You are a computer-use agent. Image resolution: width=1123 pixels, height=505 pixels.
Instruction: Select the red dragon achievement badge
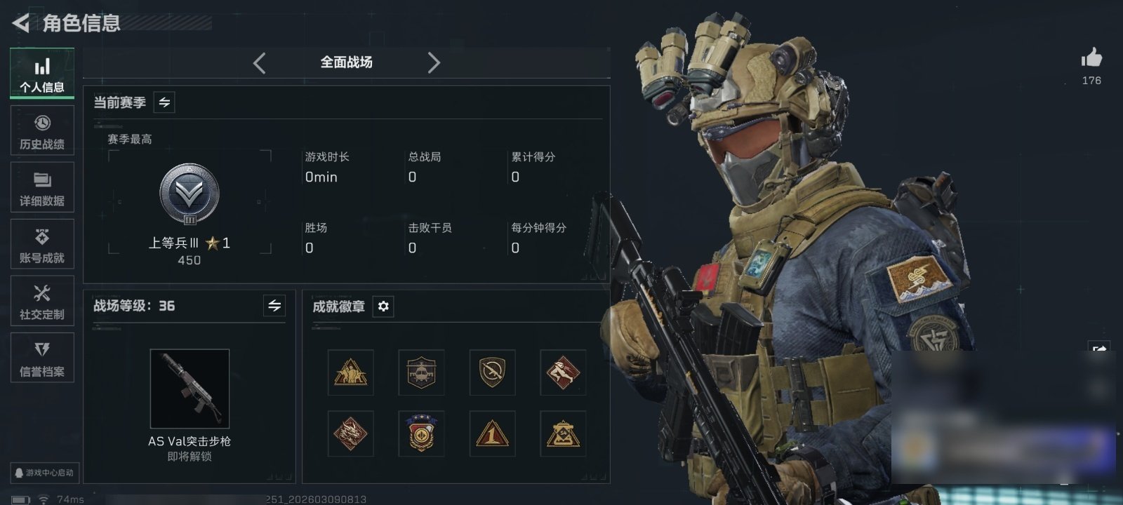[x=350, y=433]
